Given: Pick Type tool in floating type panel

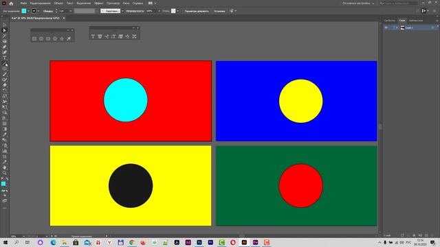Looking at the screenshot, I should point(93,36).
